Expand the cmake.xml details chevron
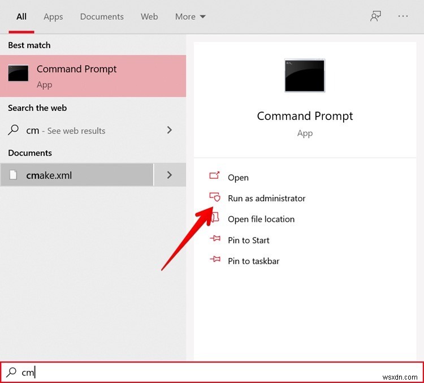Viewport: 424px width, 383px height. click(170, 175)
